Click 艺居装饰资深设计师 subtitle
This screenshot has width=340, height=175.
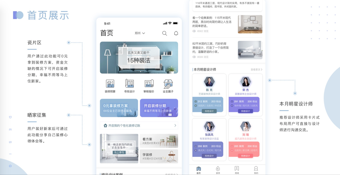pyautogui.click(x=209, y=94)
